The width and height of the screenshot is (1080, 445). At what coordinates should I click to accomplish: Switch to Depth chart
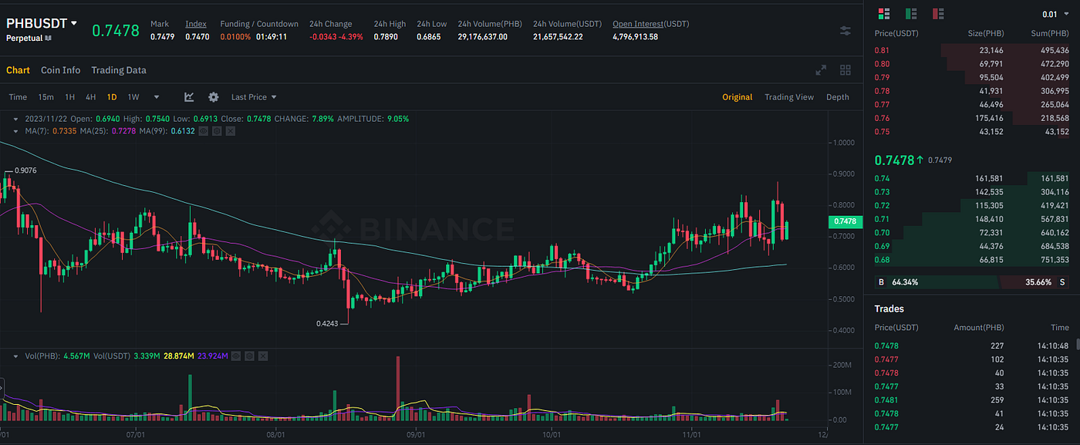[838, 97]
